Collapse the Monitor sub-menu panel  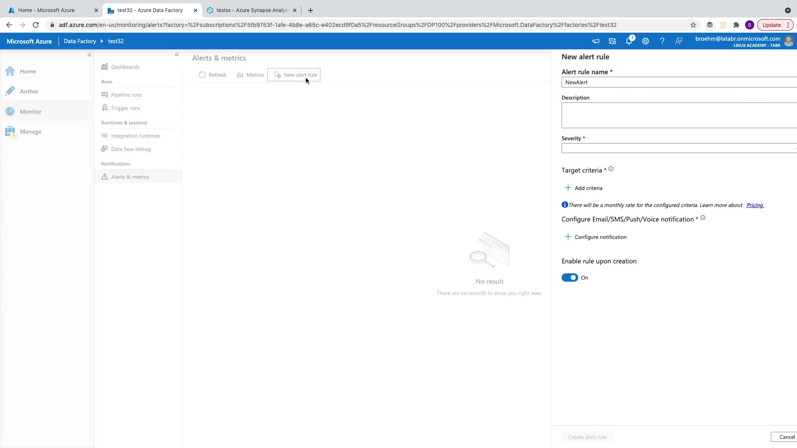point(177,55)
